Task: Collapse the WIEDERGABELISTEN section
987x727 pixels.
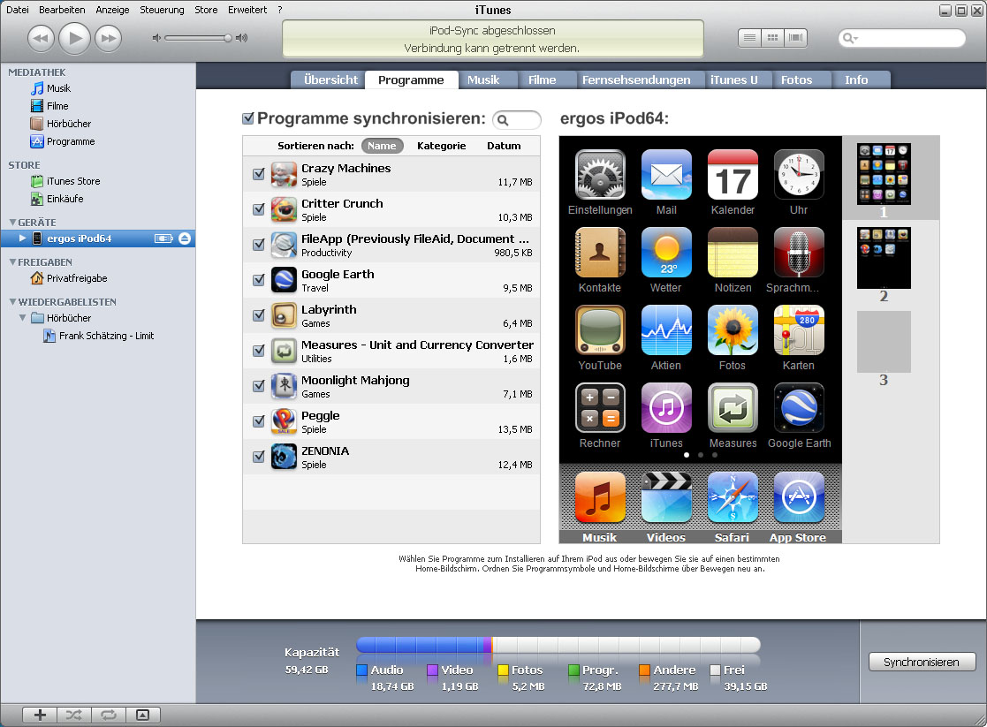Action: click(12, 301)
